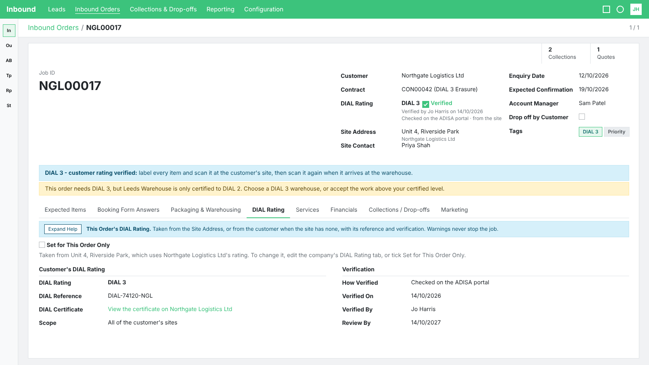Select the DIAL Rating tab
The height and width of the screenshot is (365, 649).
pos(268,210)
